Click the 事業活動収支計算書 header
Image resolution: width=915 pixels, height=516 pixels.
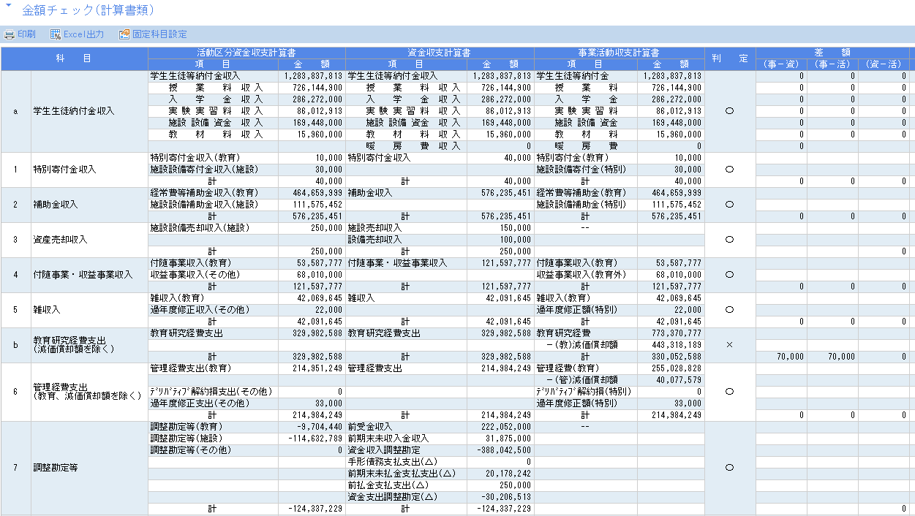click(619, 53)
